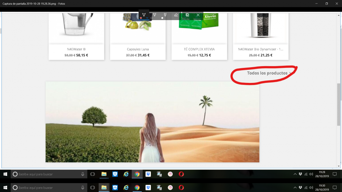Click the 50,15 € discounted price

[x=82, y=55]
